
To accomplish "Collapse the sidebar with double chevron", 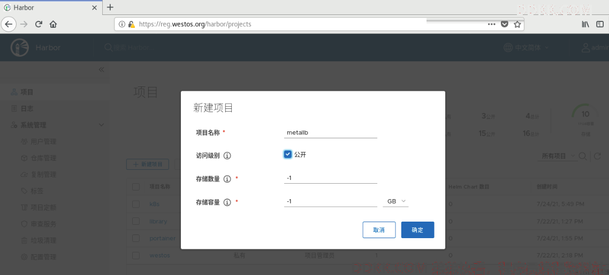I will (x=101, y=70).
